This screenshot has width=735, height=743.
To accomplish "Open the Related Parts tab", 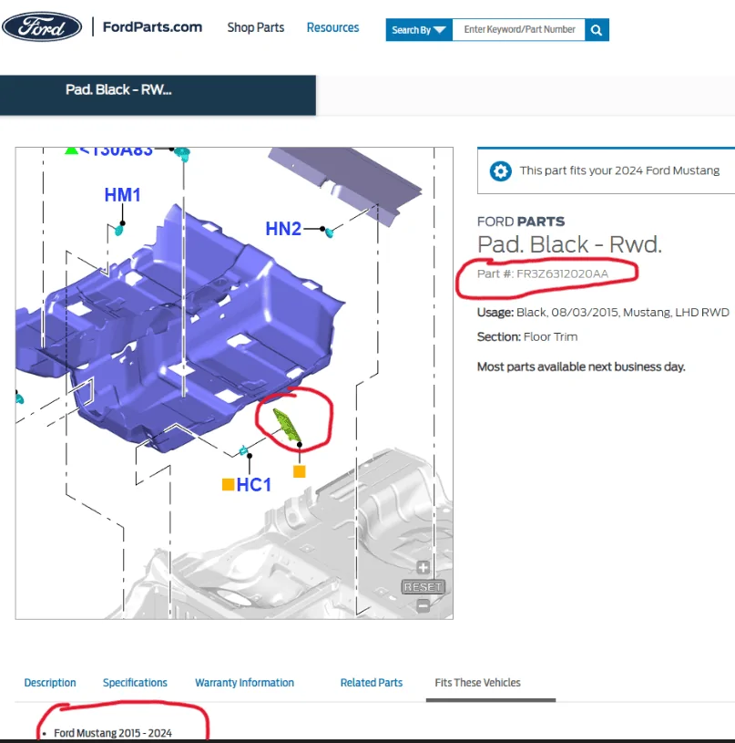I will [372, 683].
